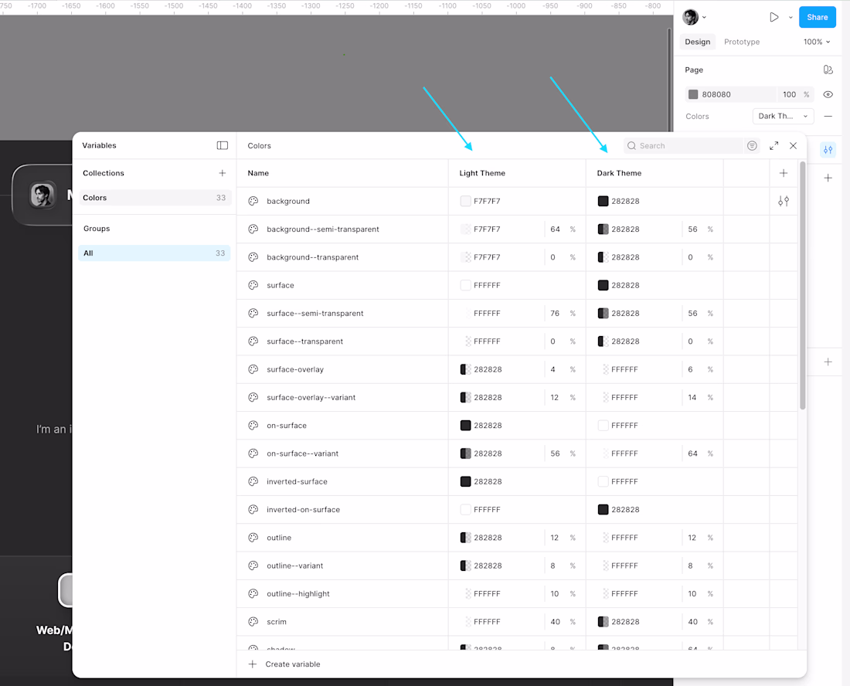This screenshot has height=686, width=850.
Task: Open the user avatar in top bar
Action: point(691,17)
